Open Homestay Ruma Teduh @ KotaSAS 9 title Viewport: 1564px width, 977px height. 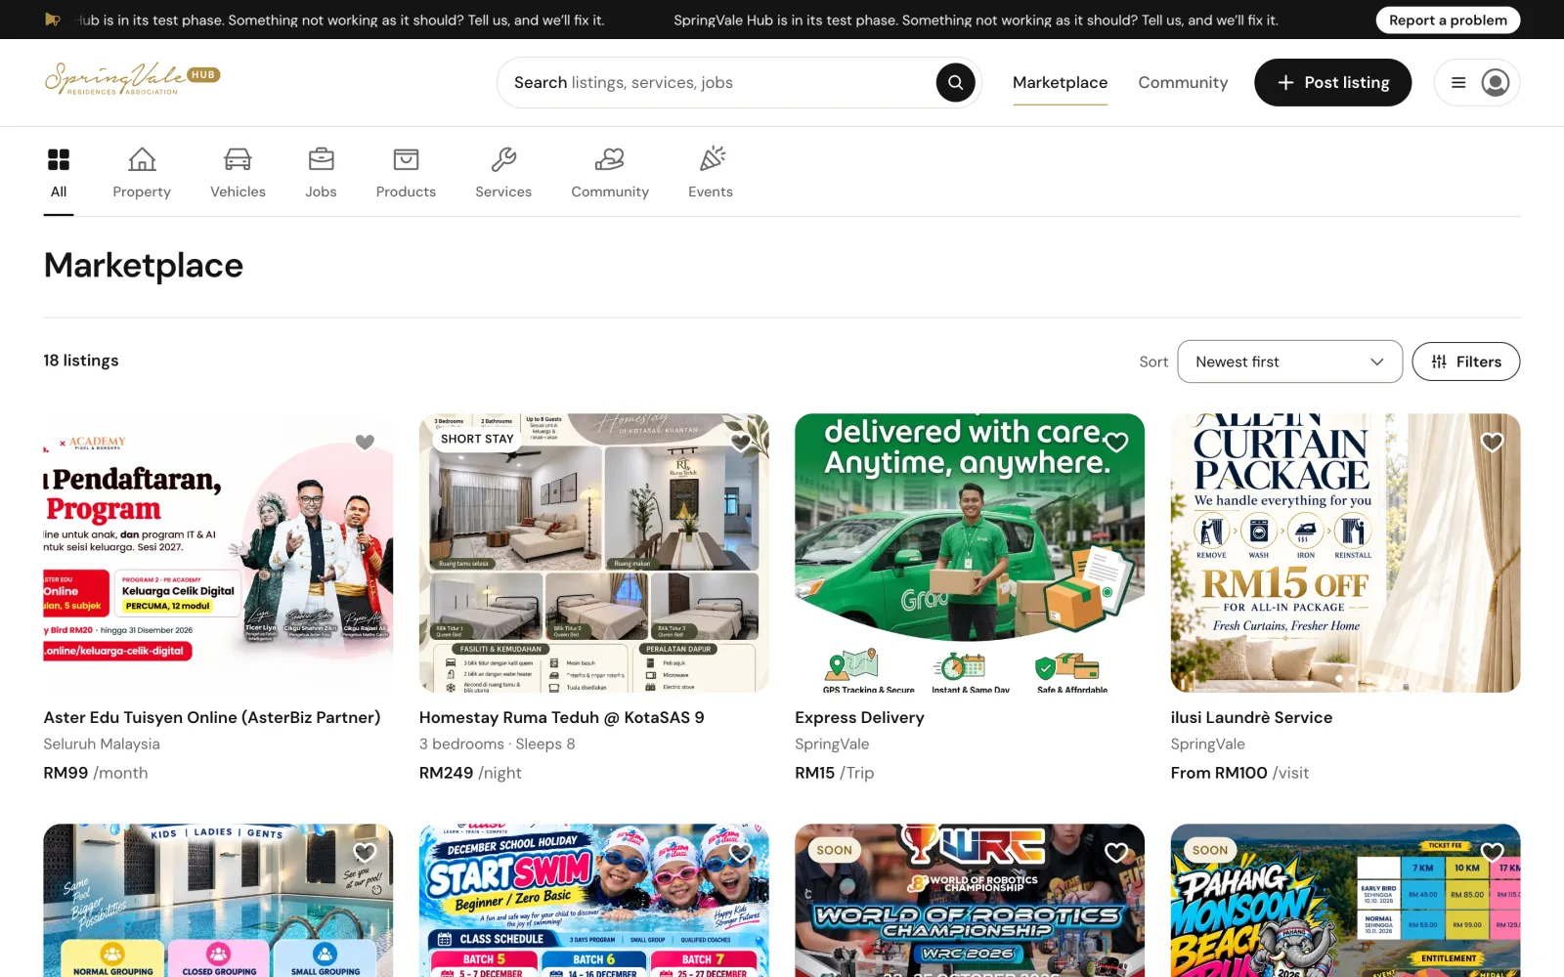(562, 717)
